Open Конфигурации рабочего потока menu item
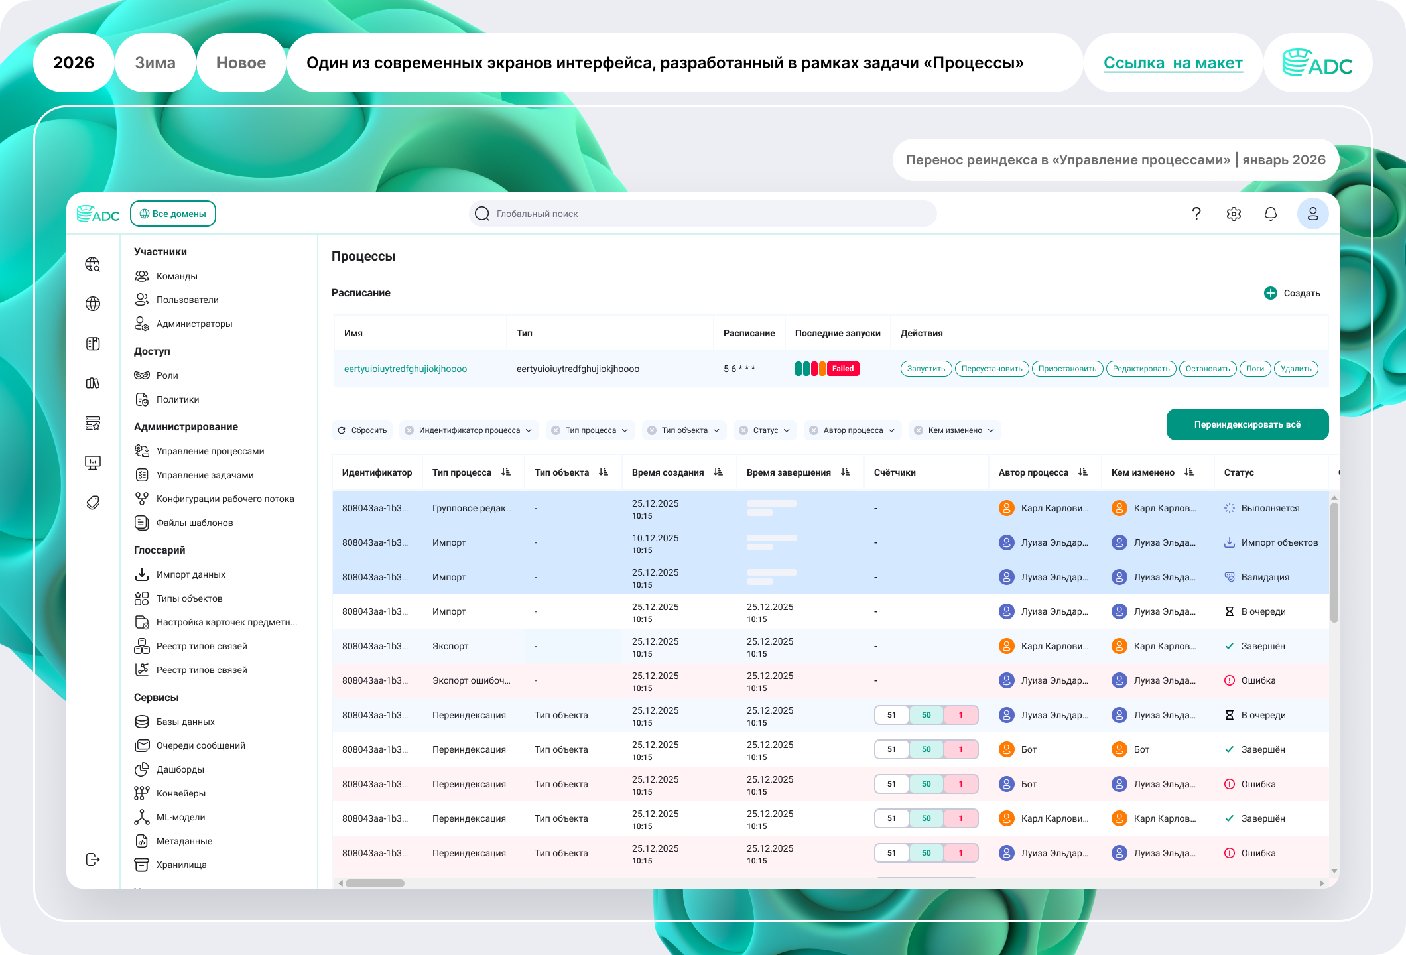This screenshot has width=1406, height=955. coord(225,499)
